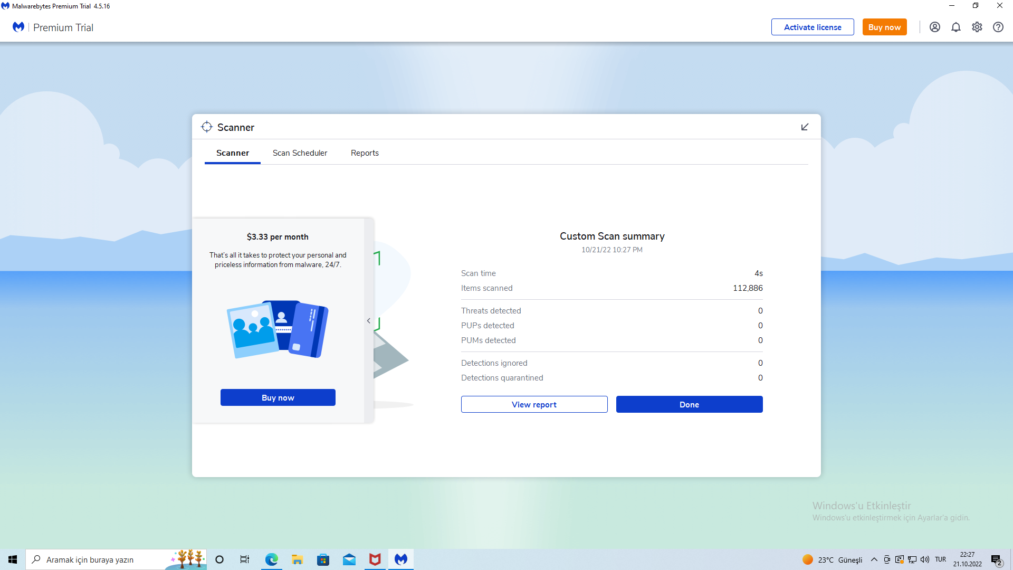
Task: Click the promo illustration image
Action: tap(278, 329)
